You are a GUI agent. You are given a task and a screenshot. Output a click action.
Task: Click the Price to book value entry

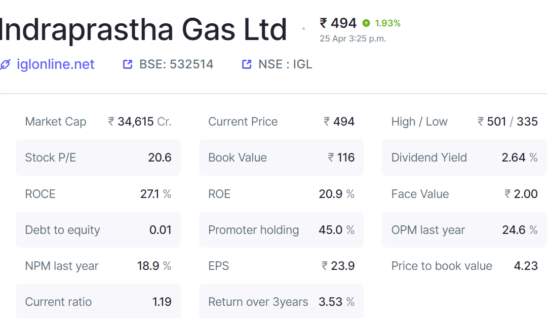(x=464, y=266)
